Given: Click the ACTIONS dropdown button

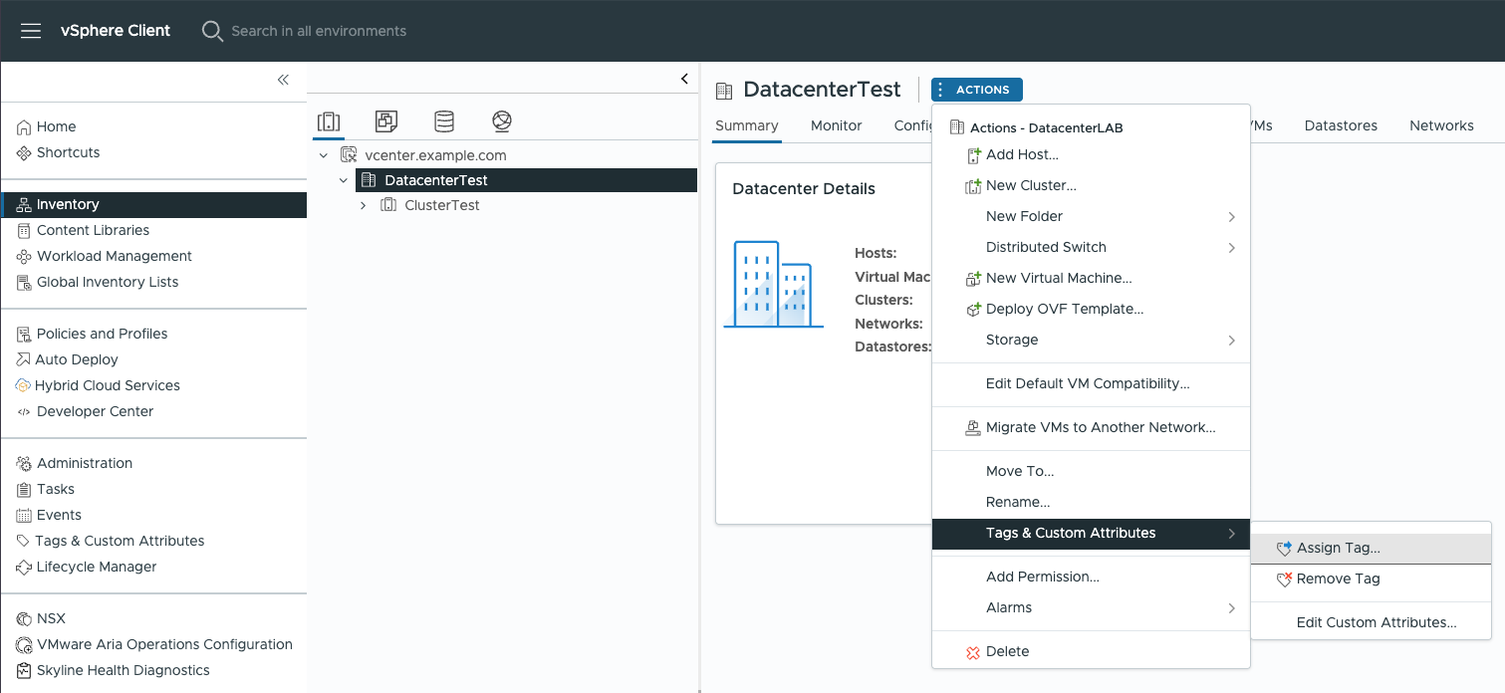Looking at the screenshot, I should point(976,90).
